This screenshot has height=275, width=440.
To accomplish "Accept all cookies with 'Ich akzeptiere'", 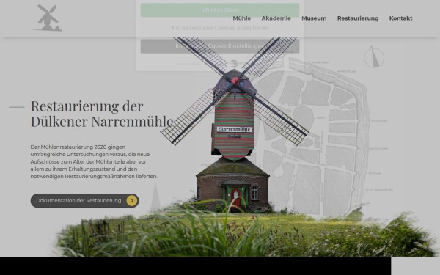I will (x=220, y=10).
